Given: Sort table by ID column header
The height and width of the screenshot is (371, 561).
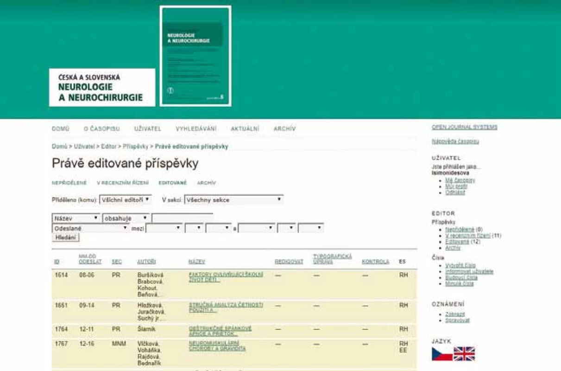Looking at the screenshot, I should tap(57, 262).
